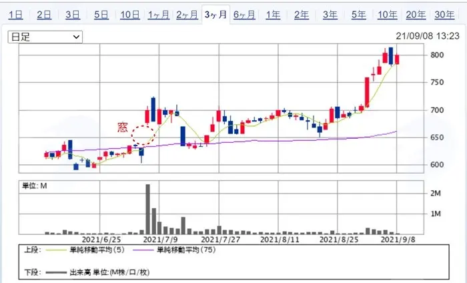The height and width of the screenshot is (283, 467).
Task: Choose the 10日 period tab
Action: [130, 15]
